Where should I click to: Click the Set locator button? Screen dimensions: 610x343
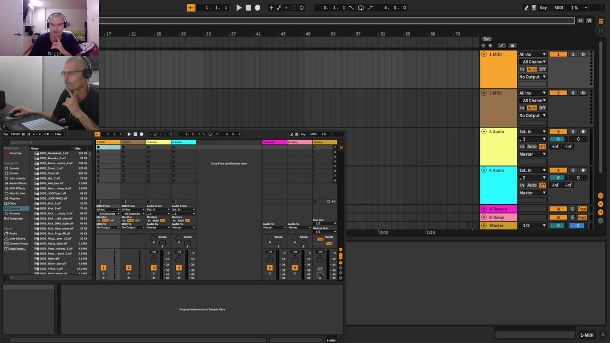pos(487,39)
